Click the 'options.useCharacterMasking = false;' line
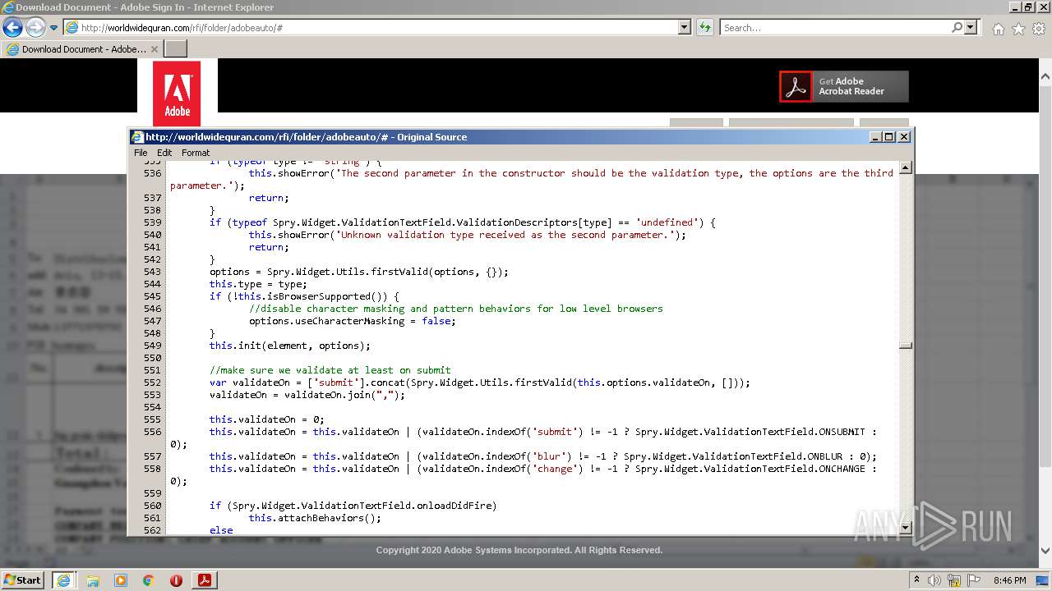1052x591 pixels. 352,321
